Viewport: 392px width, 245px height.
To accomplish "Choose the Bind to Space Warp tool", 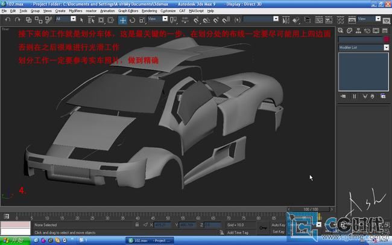I will click(x=48, y=20).
